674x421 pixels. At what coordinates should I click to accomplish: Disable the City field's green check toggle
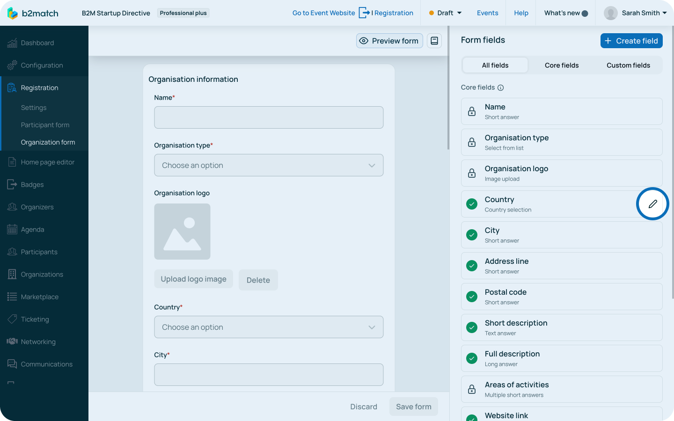pos(471,234)
